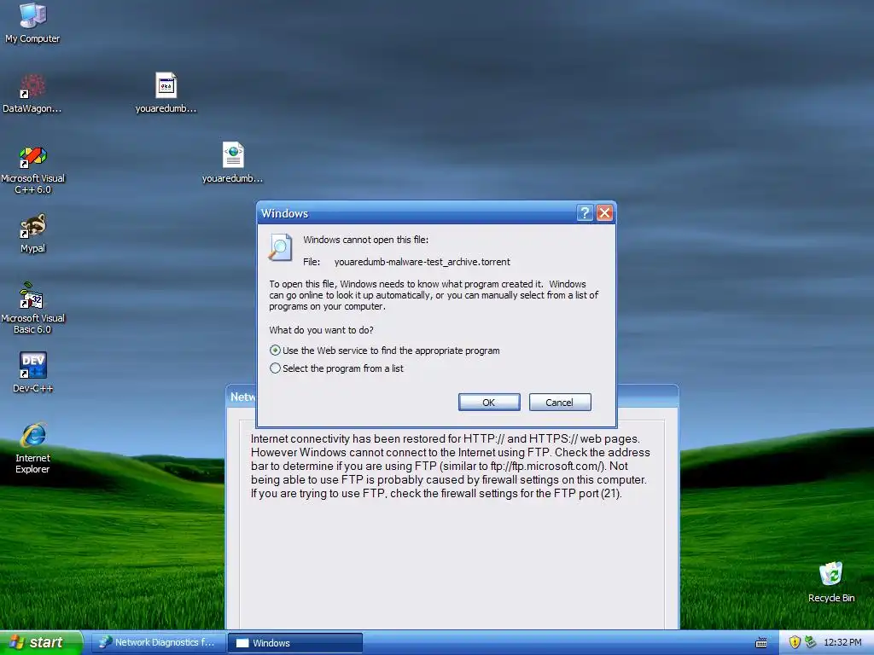Screen dimensions: 874x655
Task: Close the Windows dialog with X
Action: [x=605, y=212]
